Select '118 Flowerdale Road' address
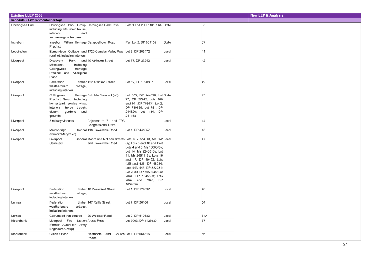Screen dimensions: 369x261 click(x=102, y=130)
